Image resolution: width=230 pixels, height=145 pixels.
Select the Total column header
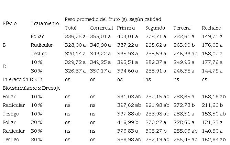coord(70,28)
